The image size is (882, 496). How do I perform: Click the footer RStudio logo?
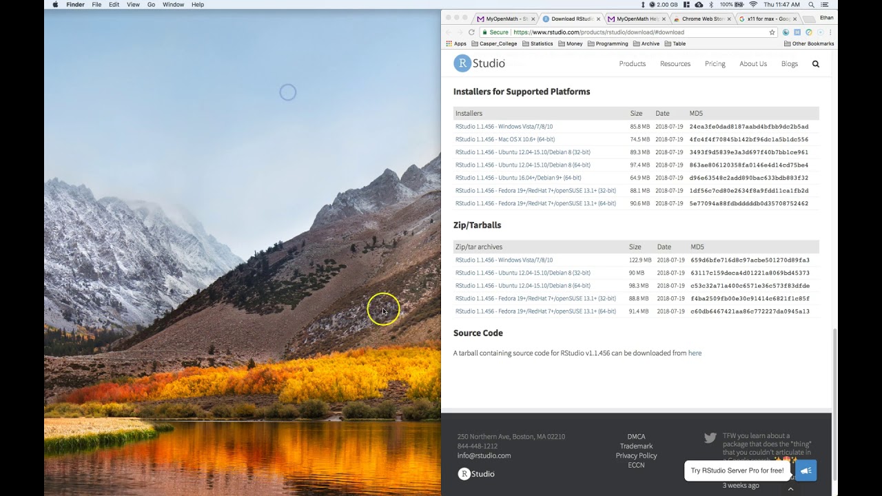coord(476,474)
